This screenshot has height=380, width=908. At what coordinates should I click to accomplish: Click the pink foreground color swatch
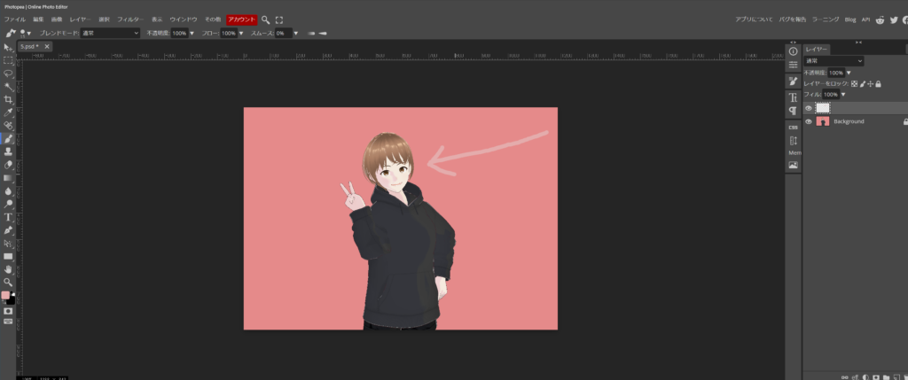[5, 295]
